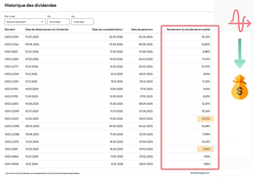254x178 pixels.
Task: Select amount USD 0,2086
Action: (x=12, y=134)
